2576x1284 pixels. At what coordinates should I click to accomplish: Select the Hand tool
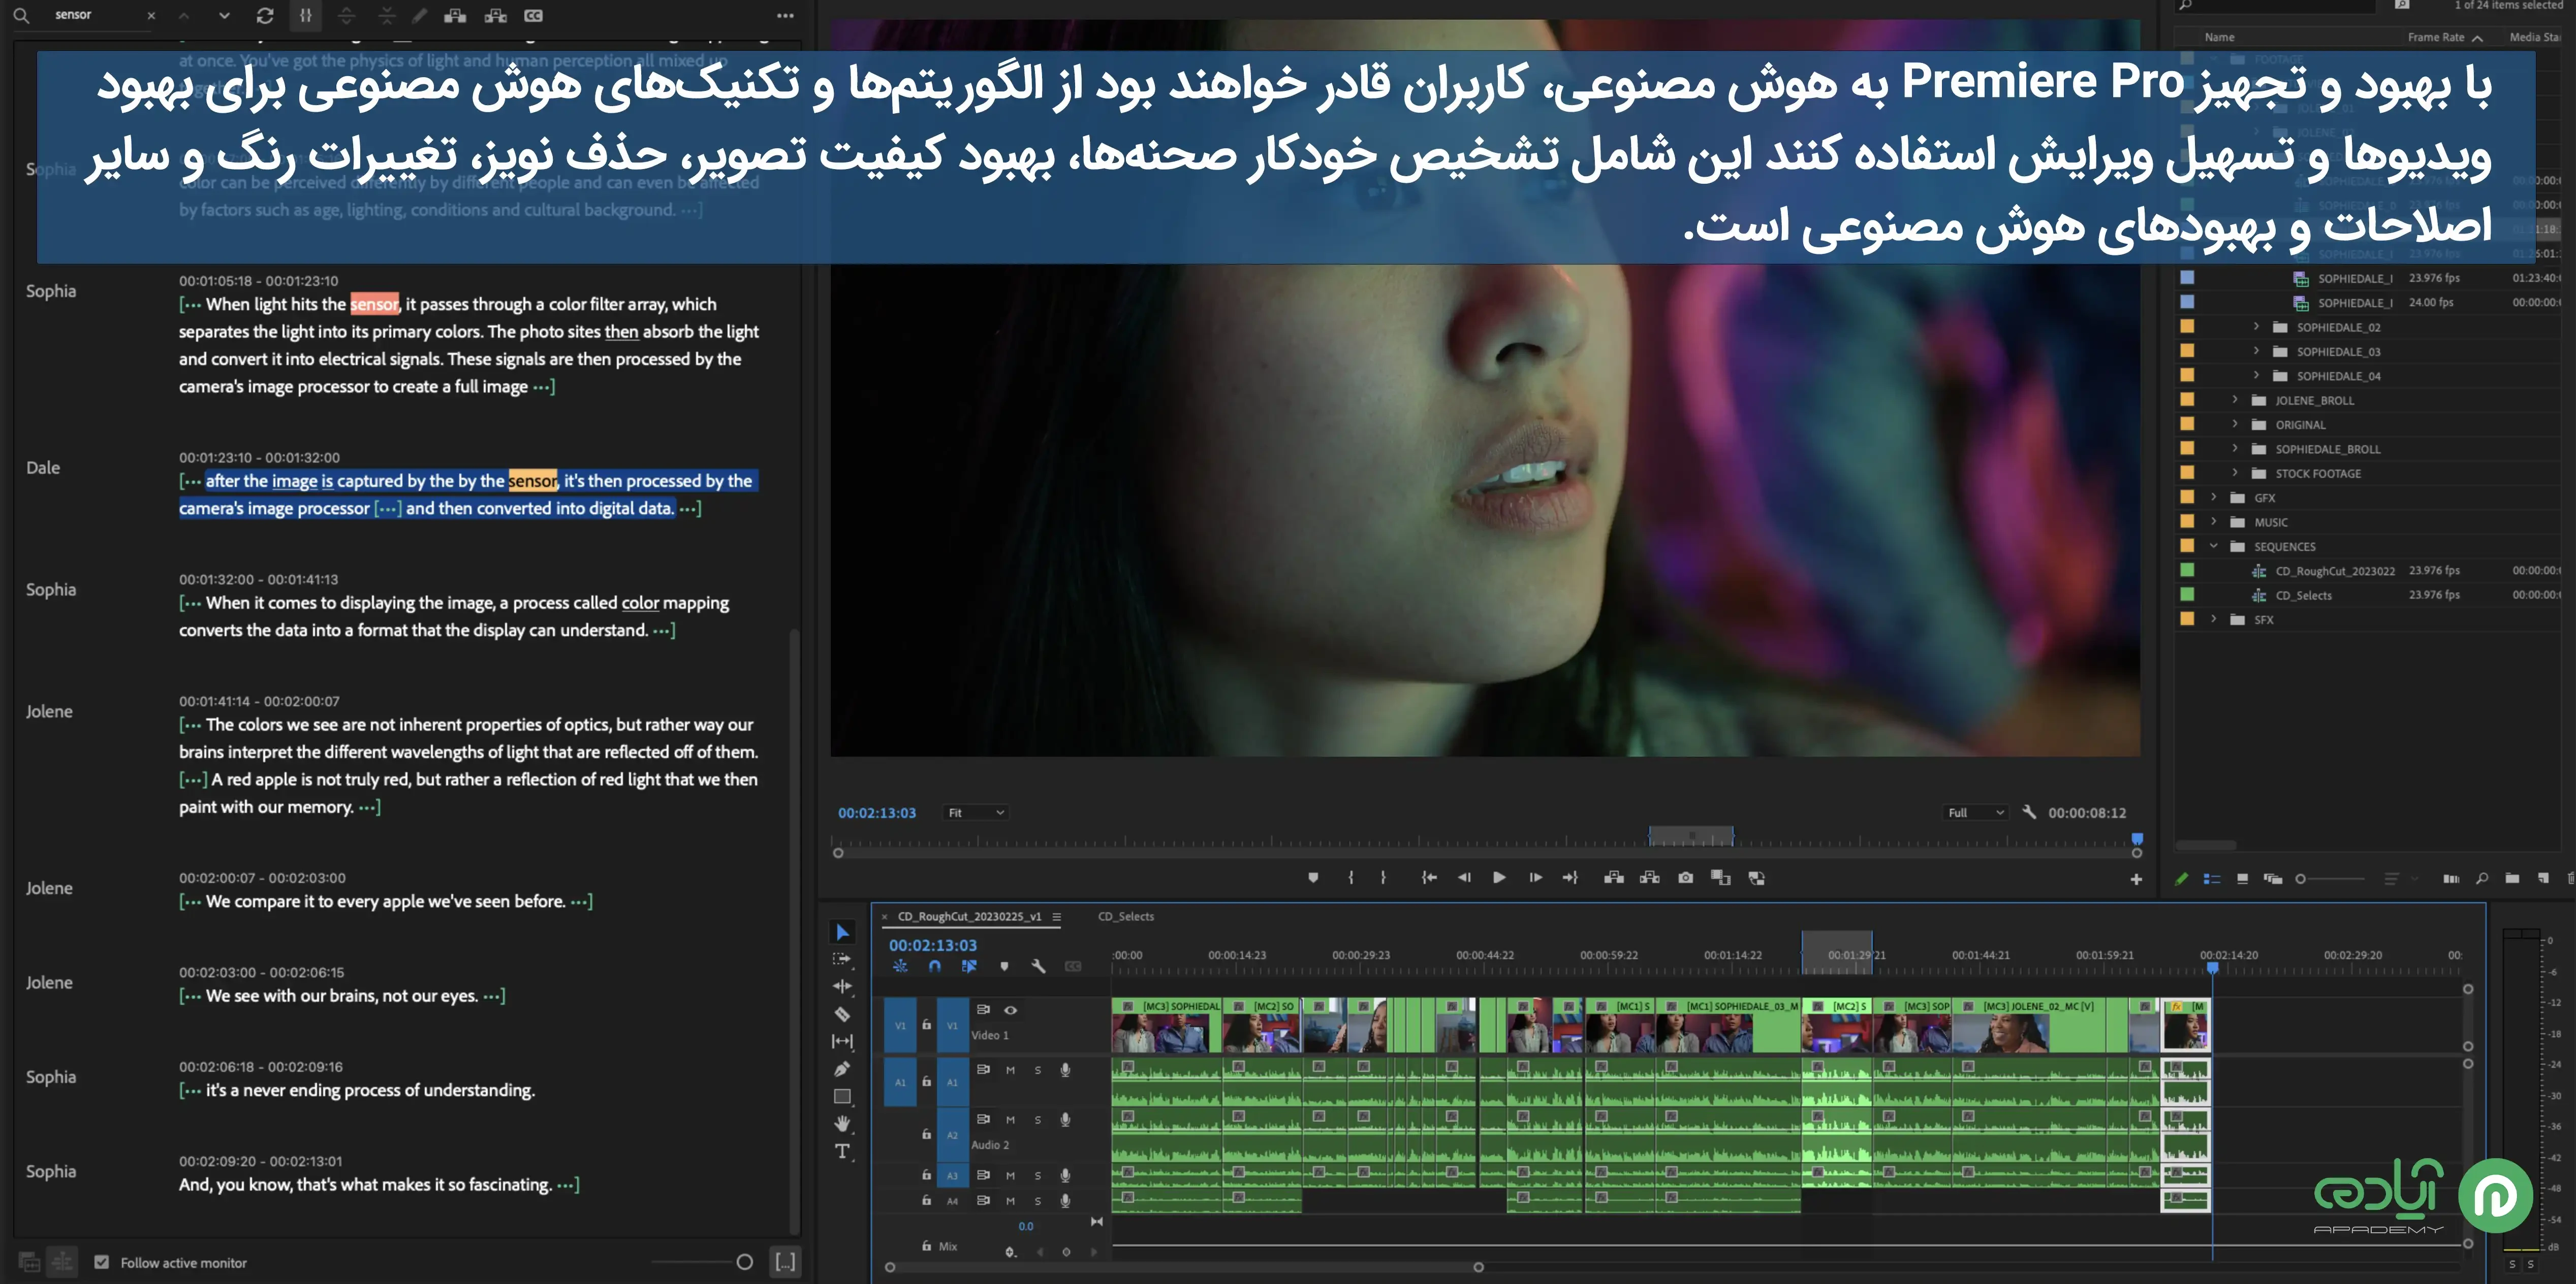pos(842,1123)
